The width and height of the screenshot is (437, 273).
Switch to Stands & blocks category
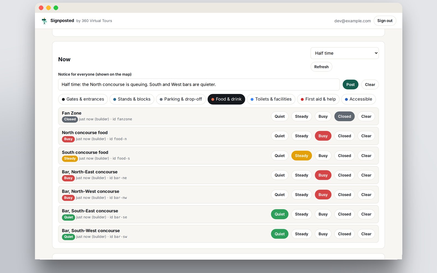132,99
